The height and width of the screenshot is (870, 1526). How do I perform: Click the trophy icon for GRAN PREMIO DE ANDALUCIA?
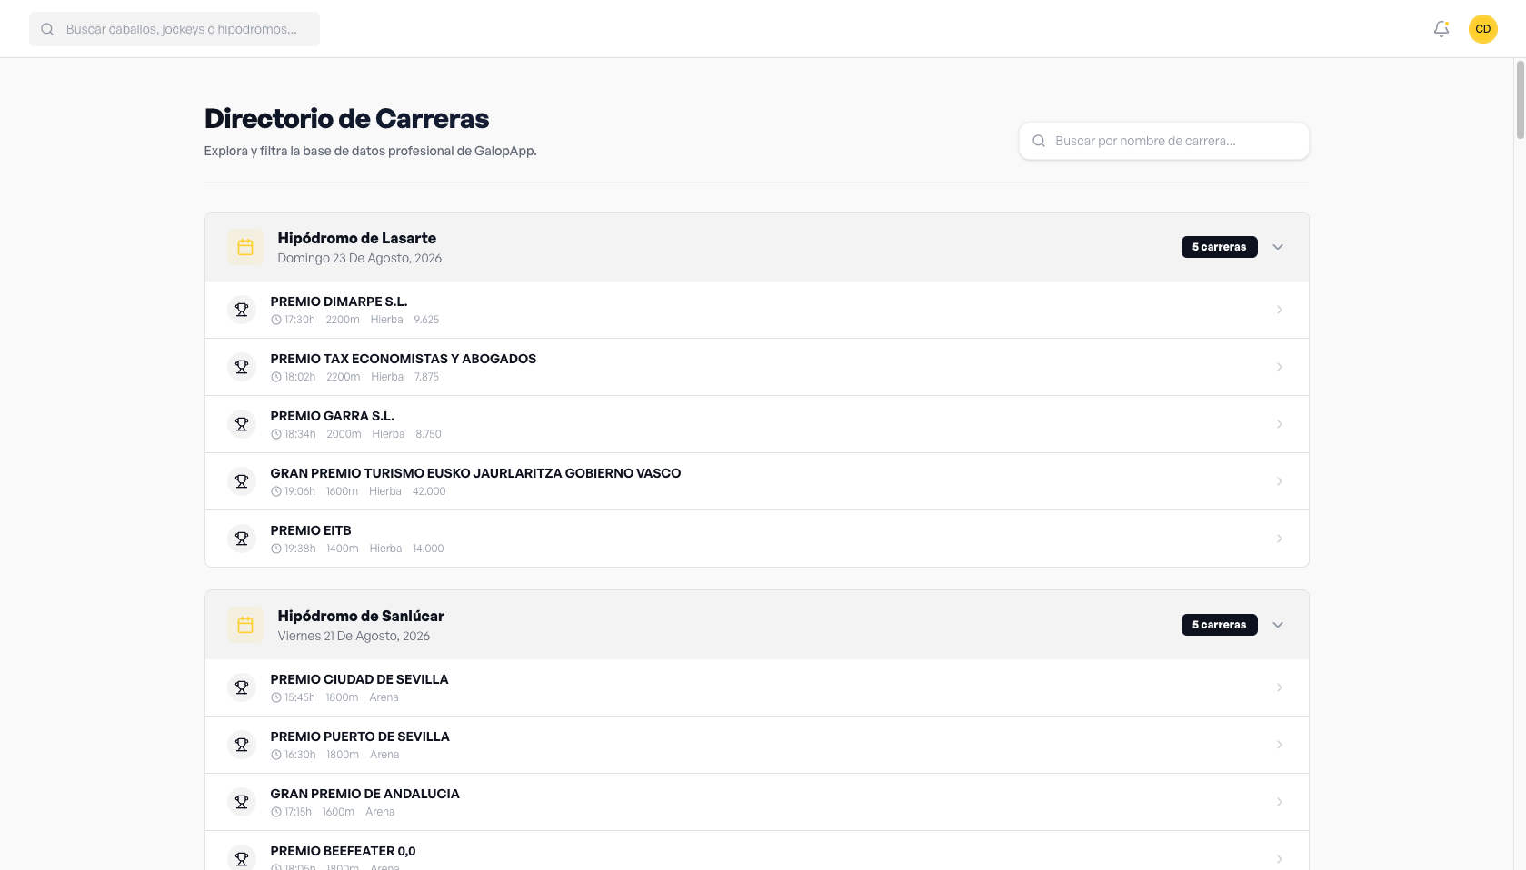click(x=242, y=802)
